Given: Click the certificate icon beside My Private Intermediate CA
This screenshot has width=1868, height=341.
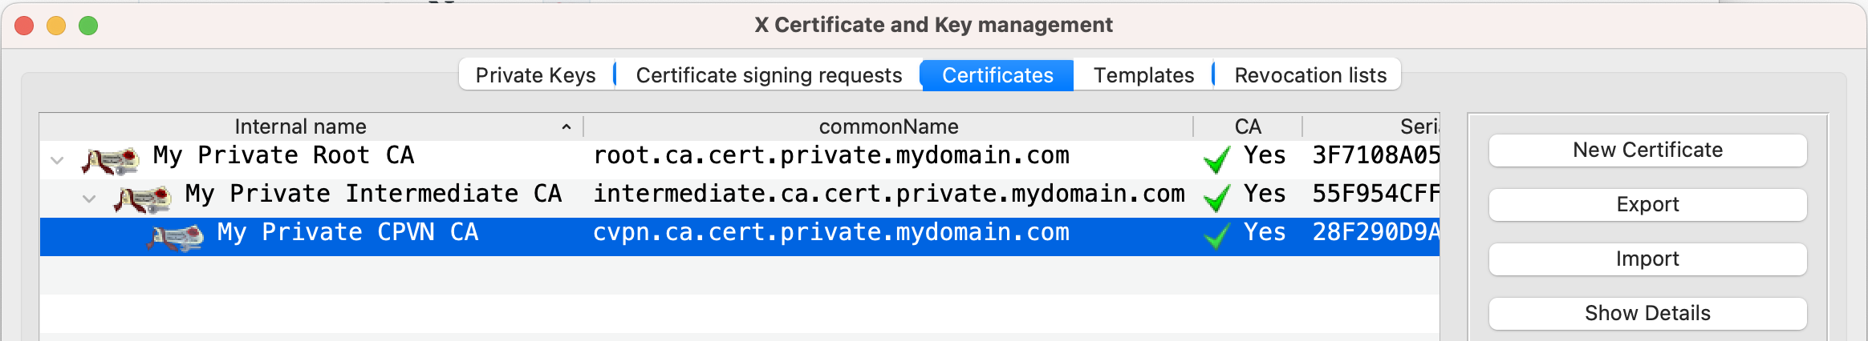Looking at the screenshot, I should (x=143, y=199).
